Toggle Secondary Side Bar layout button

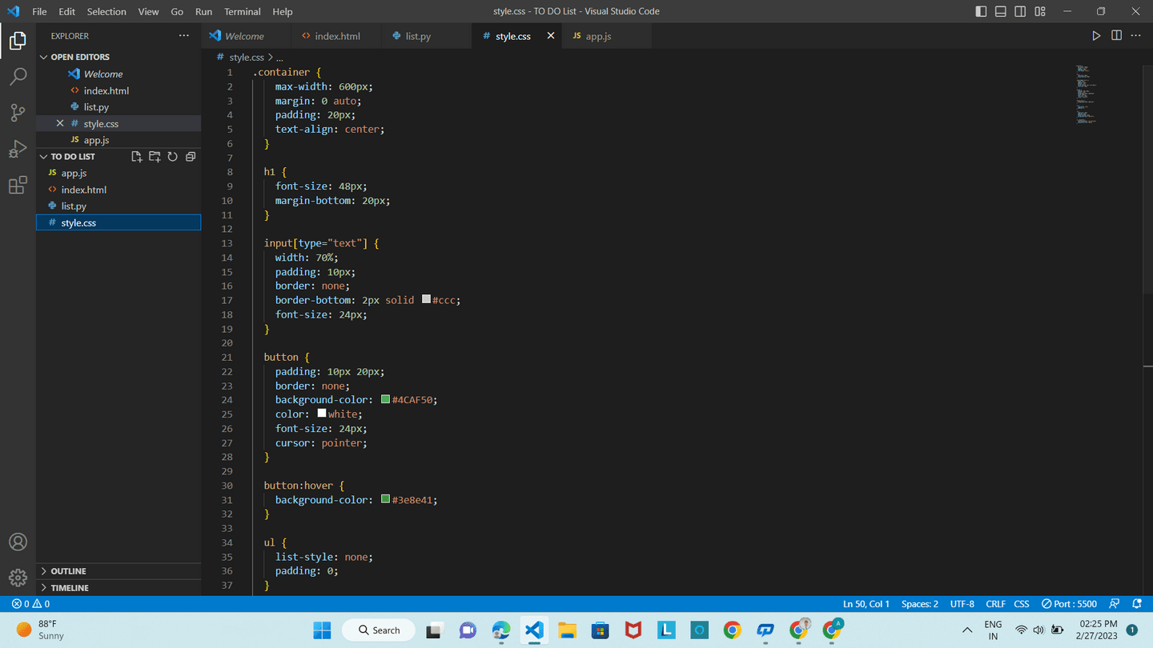(1020, 11)
